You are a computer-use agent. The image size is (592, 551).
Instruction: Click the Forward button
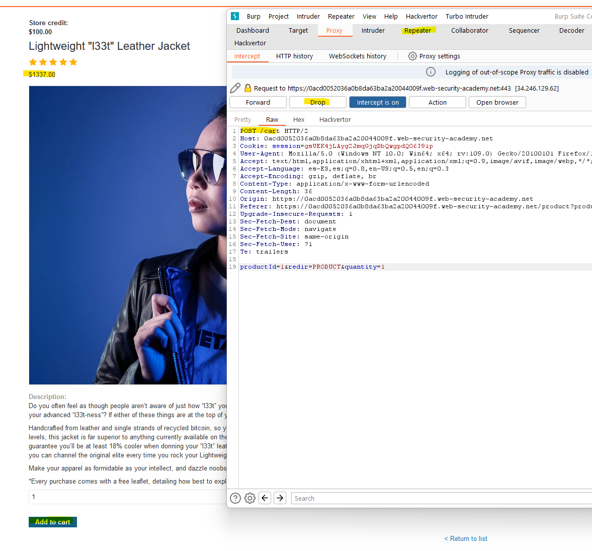tap(258, 102)
